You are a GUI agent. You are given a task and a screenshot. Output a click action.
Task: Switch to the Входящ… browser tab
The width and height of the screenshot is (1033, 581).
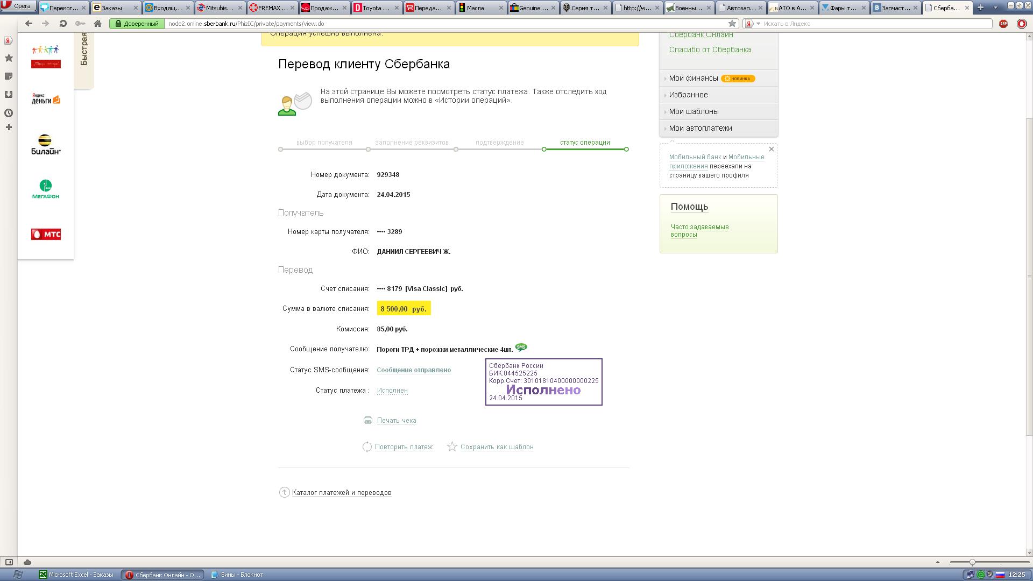(168, 8)
